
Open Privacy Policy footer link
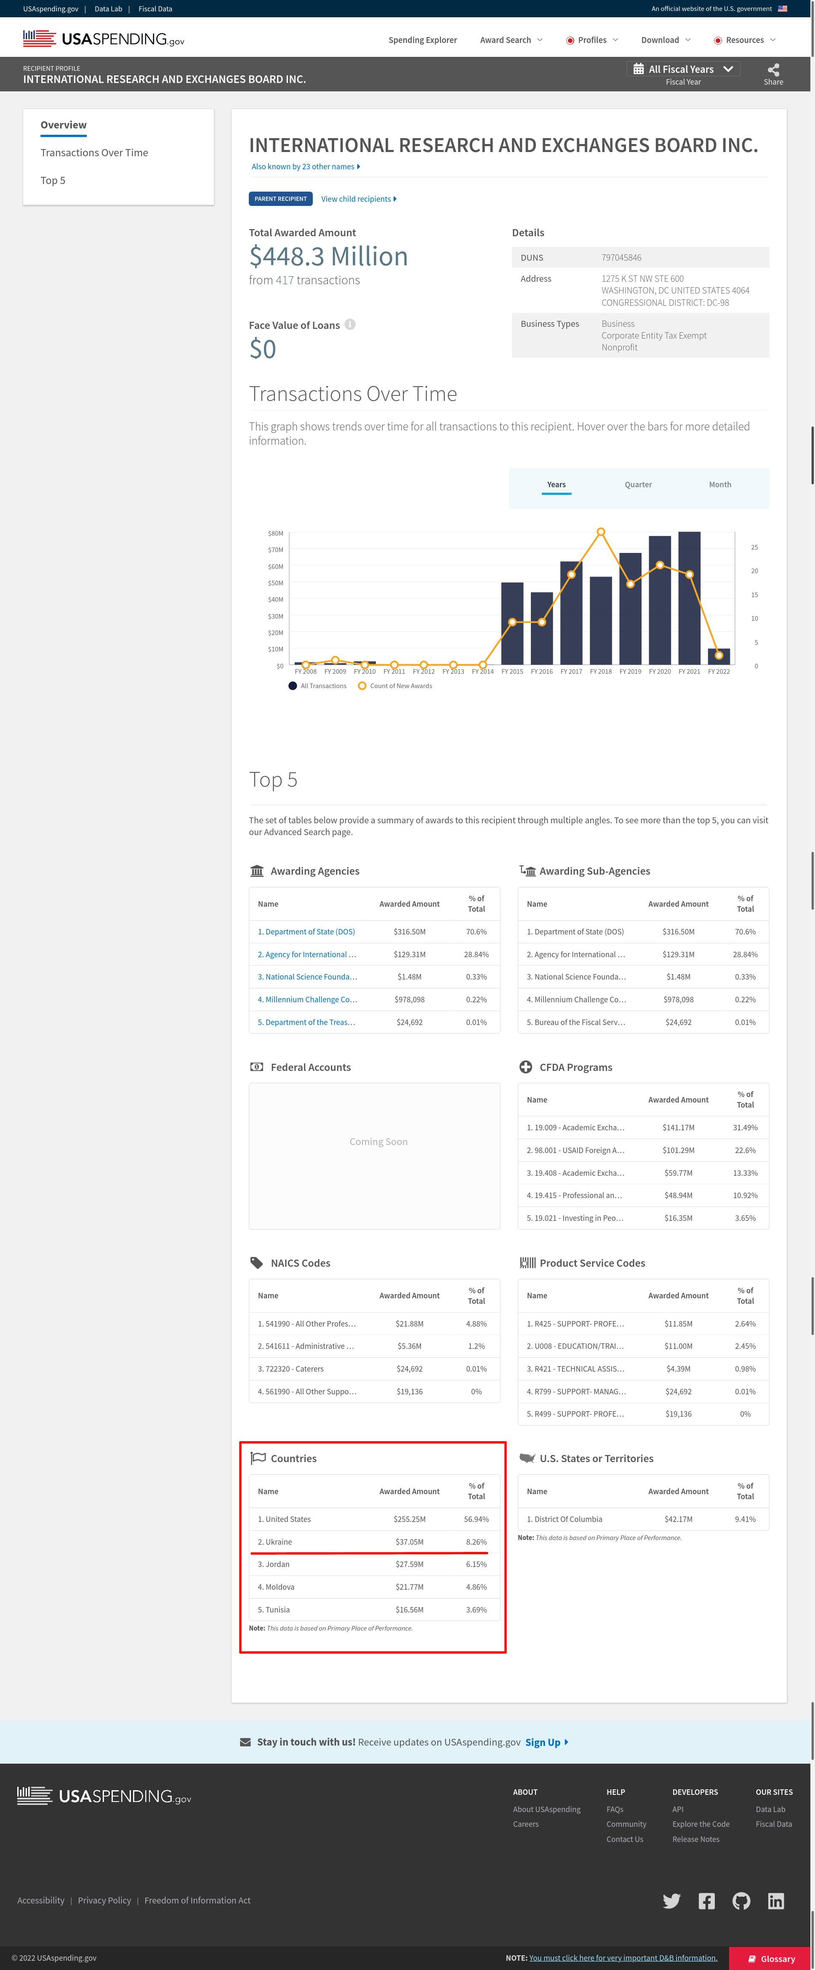(x=104, y=1900)
